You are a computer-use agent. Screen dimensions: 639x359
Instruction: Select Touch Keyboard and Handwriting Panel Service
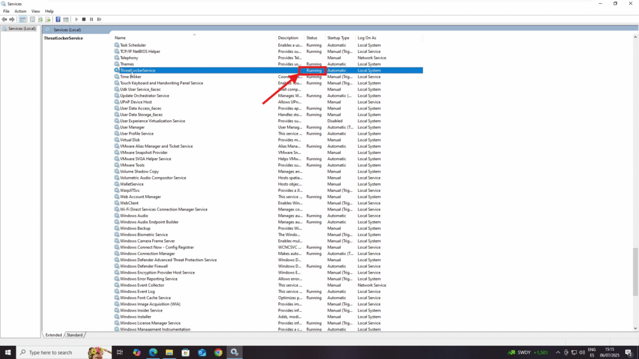162,83
